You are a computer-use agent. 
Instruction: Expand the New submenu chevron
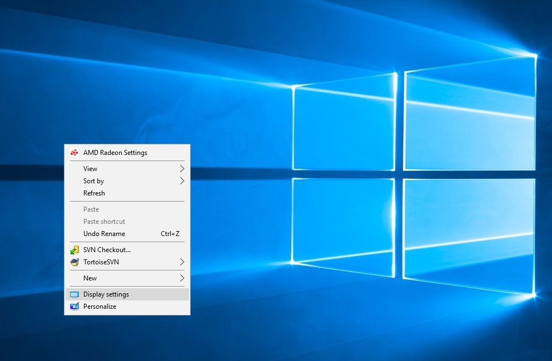(x=182, y=278)
